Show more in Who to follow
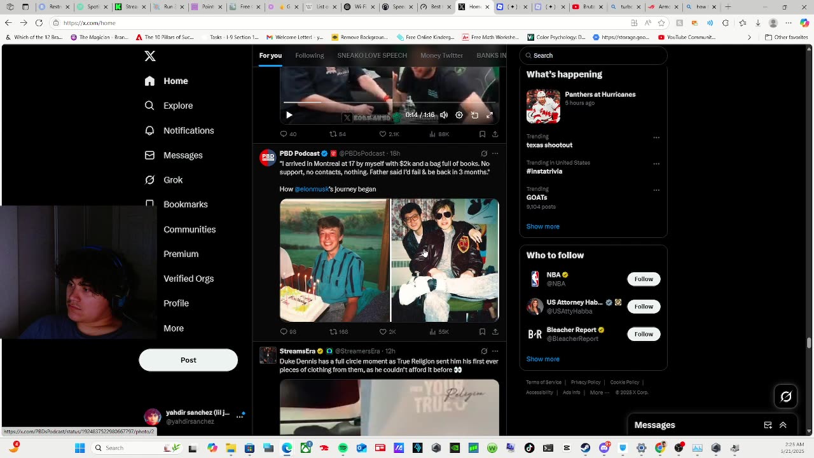The height and width of the screenshot is (458, 814). point(542,359)
